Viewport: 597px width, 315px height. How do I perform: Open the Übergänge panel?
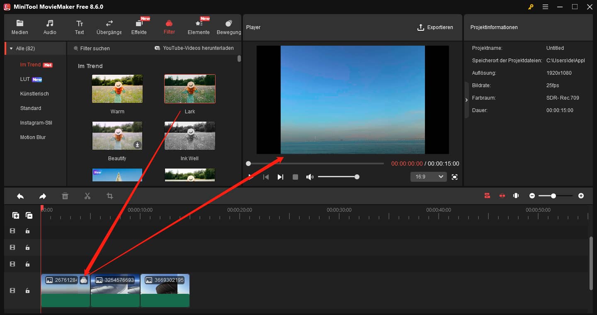coord(109,27)
